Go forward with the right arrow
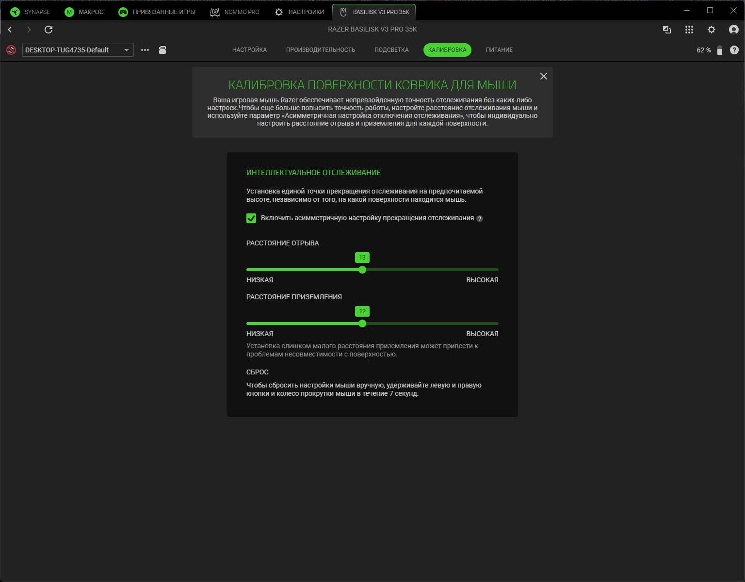Viewport: 745px width, 582px height. coord(29,30)
